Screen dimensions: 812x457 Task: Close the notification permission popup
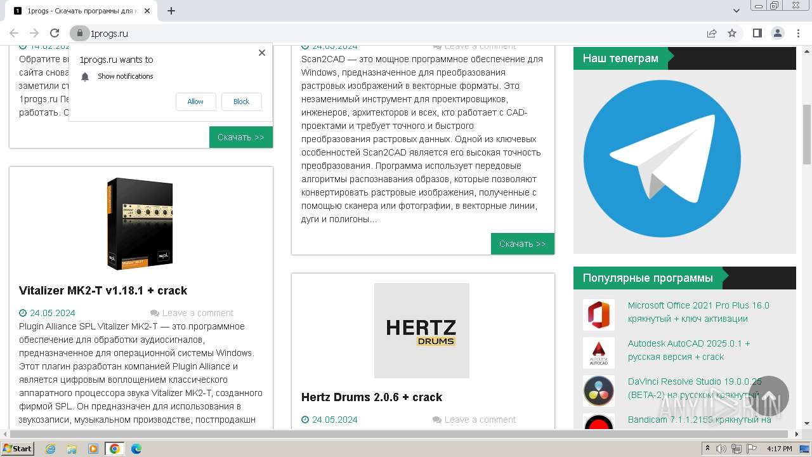(262, 53)
